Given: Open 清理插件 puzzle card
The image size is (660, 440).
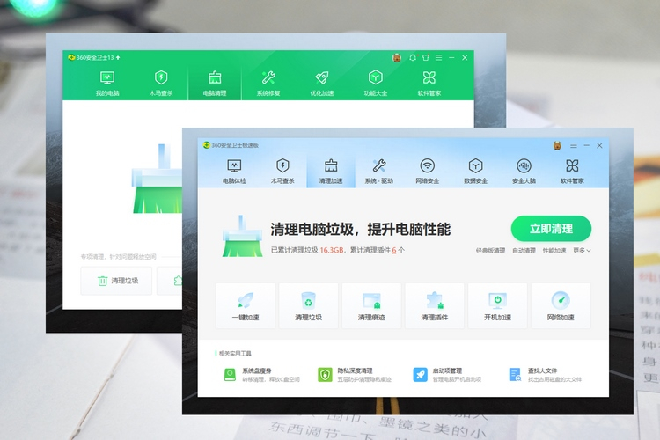Looking at the screenshot, I should [435, 306].
